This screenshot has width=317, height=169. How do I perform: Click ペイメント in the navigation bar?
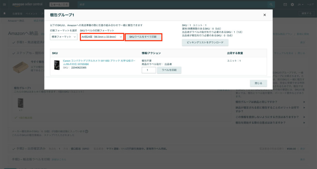pos(32,14)
